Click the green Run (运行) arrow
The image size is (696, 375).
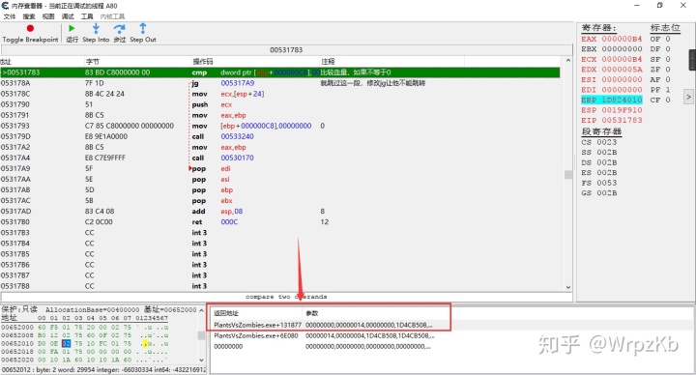(x=72, y=28)
